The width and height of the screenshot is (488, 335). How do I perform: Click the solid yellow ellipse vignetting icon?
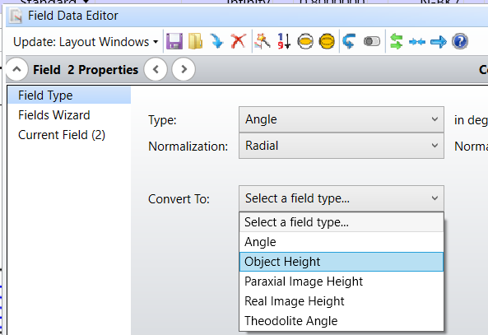click(x=327, y=41)
